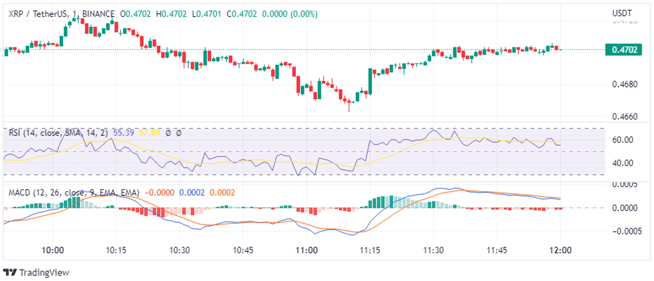Click the BINANCE exchange label
654x281 pixels.
pos(98,14)
